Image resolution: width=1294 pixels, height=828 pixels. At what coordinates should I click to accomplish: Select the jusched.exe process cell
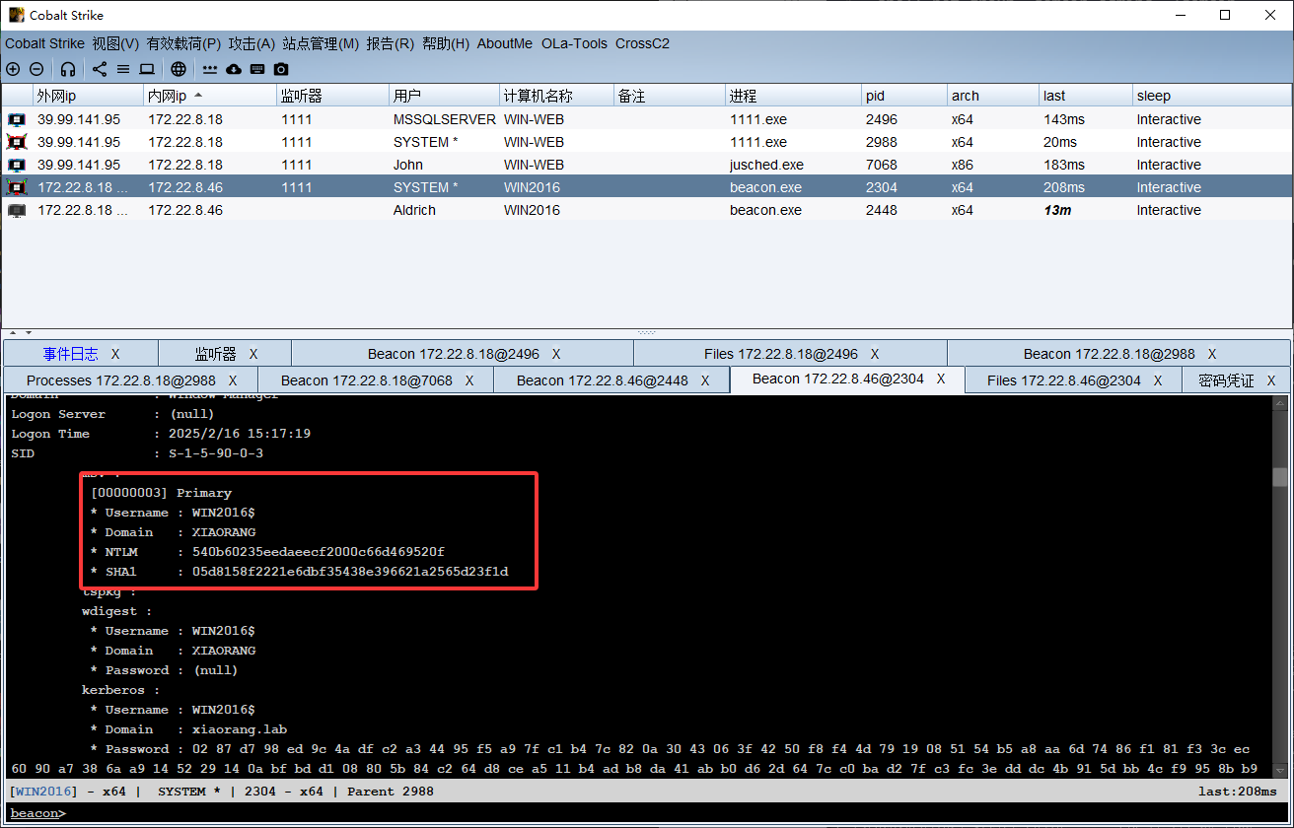click(793, 165)
